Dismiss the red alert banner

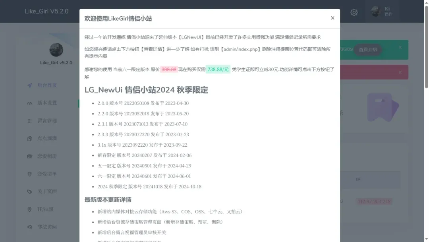point(400,72)
